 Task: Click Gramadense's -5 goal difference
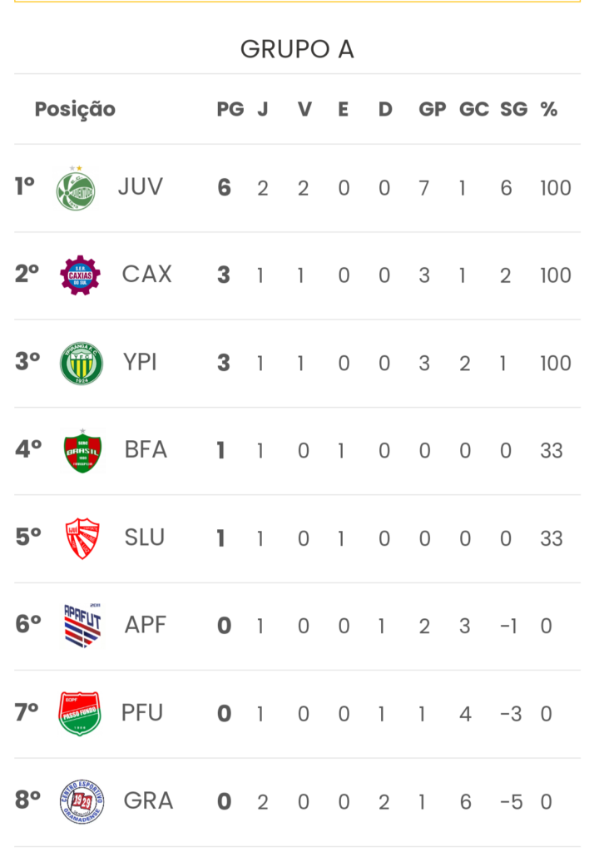(x=512, y=802)
